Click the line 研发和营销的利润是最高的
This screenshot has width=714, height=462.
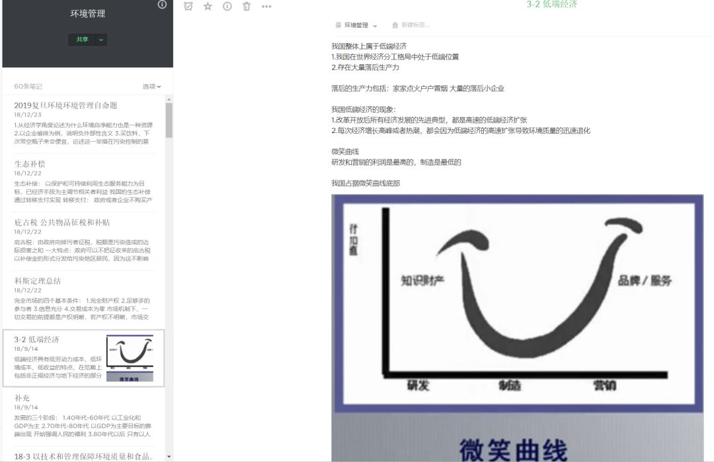tap(396, 162)
